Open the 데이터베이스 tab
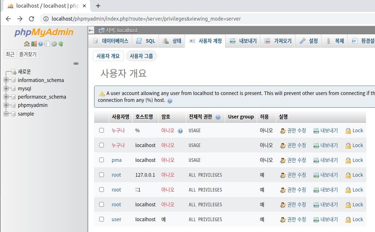This screenshot has height=232, width=375. (x=111, y=41)
